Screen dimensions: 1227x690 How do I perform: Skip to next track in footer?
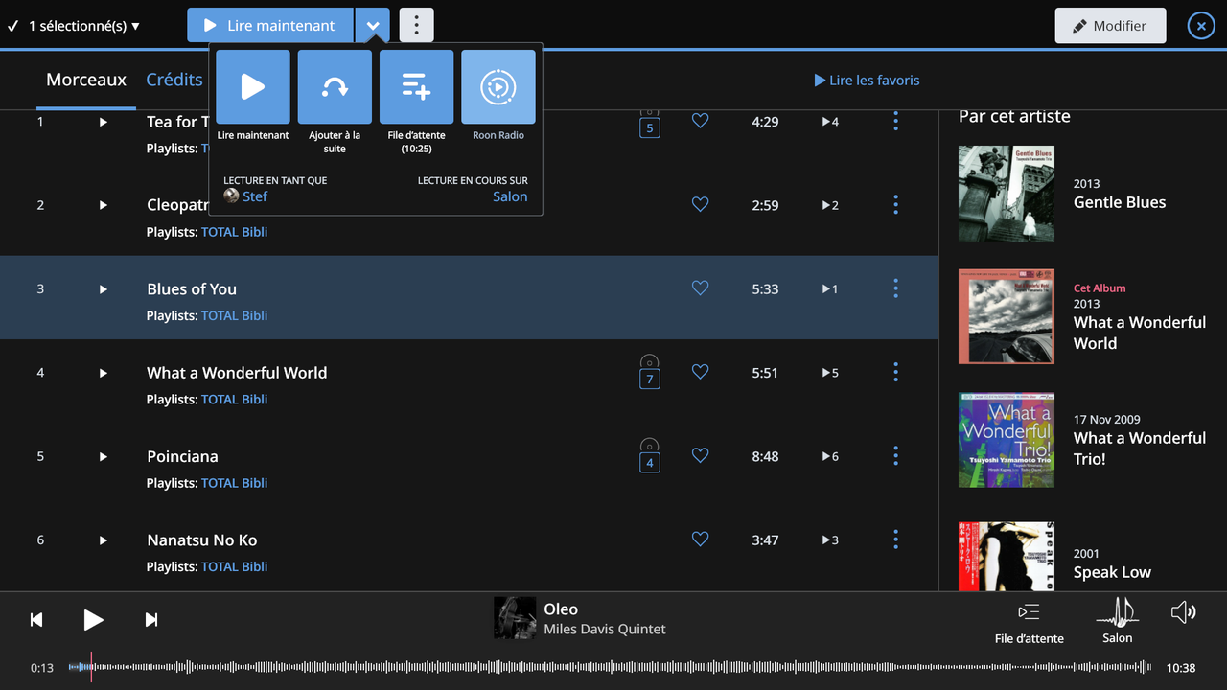pos(151,620)
